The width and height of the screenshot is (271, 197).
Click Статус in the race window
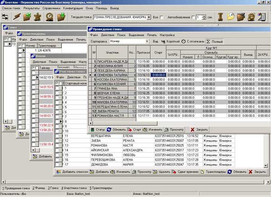(x=98, y=130)
